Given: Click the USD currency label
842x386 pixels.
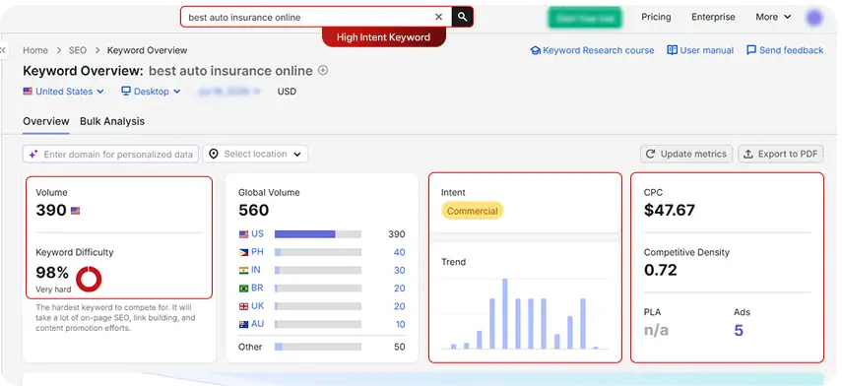Looking at the screenshot, I should pos(287,92).
